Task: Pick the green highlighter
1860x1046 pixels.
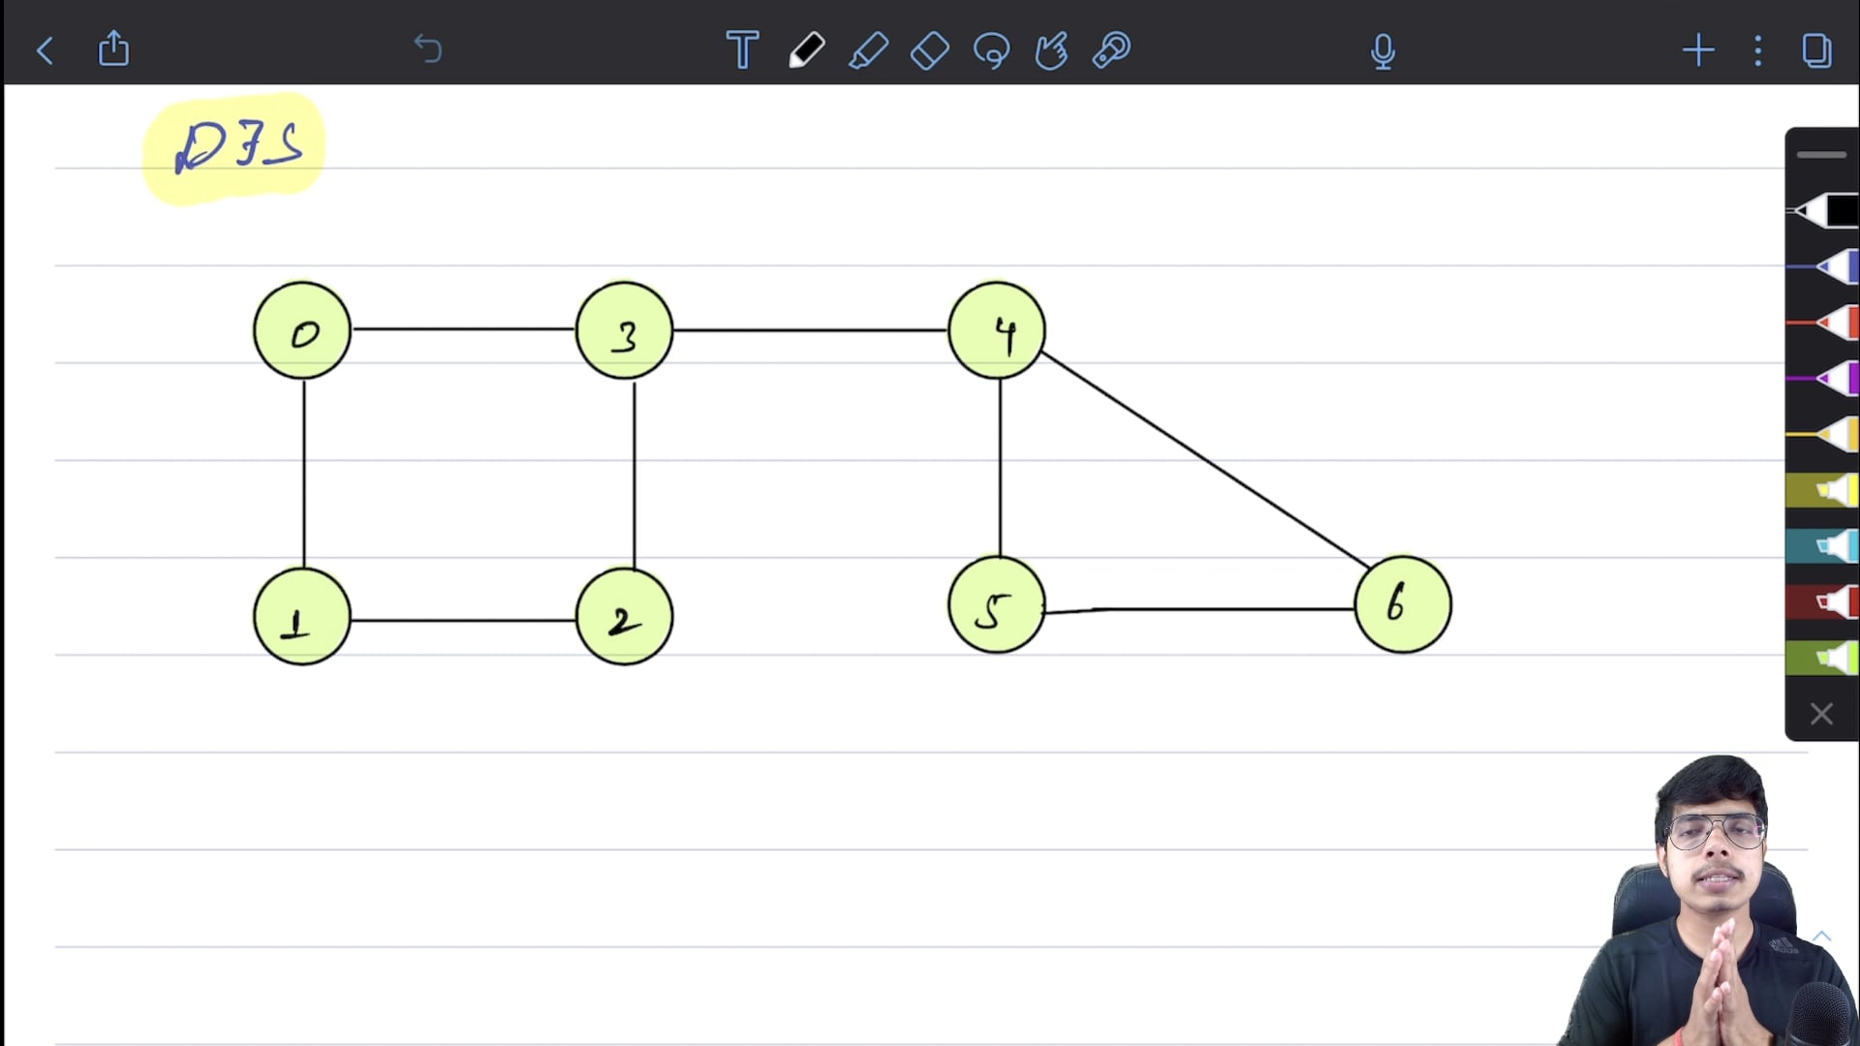Action: pyautogui.click(x=1822, y=659)
